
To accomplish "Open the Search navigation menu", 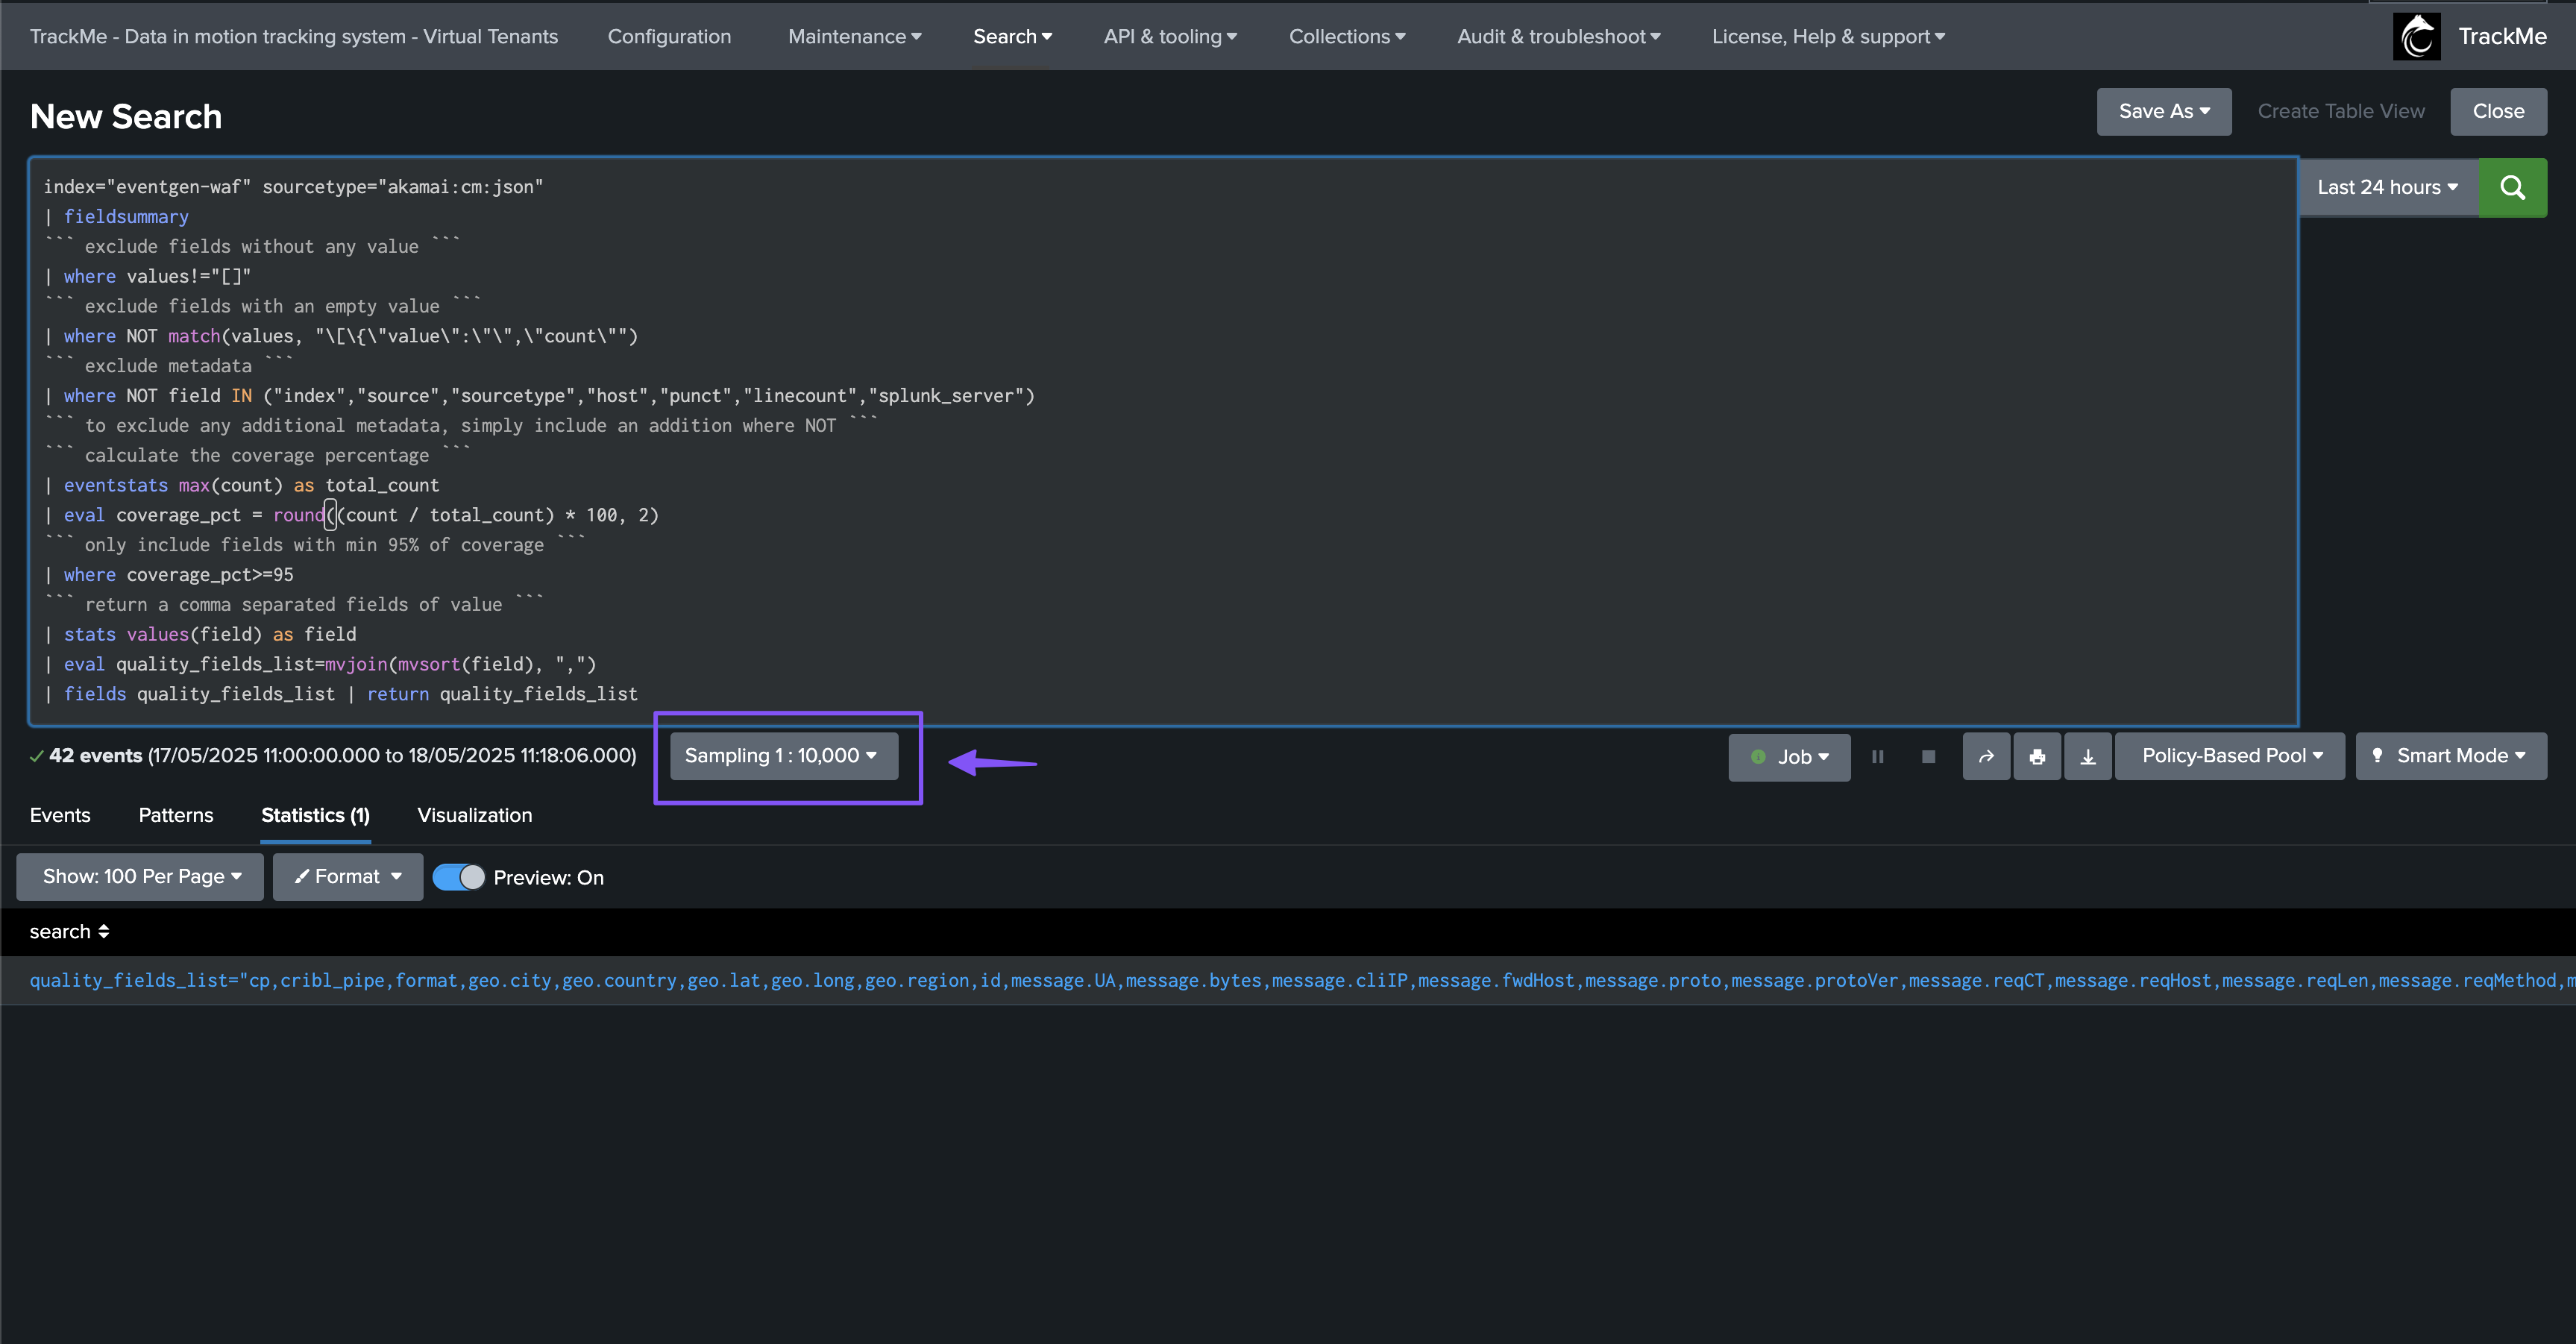I will tap(1012, 37).
